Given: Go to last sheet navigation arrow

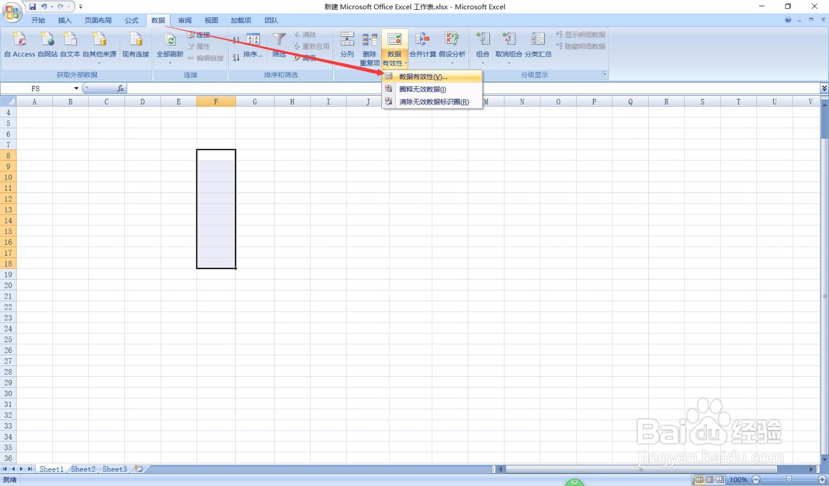Looking at the screenshot, I should [30, 469].
